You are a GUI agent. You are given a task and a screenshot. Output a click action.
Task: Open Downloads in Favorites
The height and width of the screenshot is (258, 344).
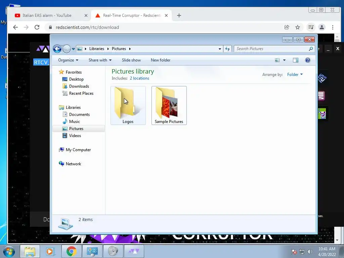point(79,86)
